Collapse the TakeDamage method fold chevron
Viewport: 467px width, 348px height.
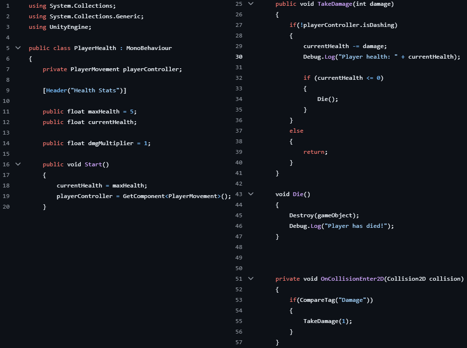point(251,4)
